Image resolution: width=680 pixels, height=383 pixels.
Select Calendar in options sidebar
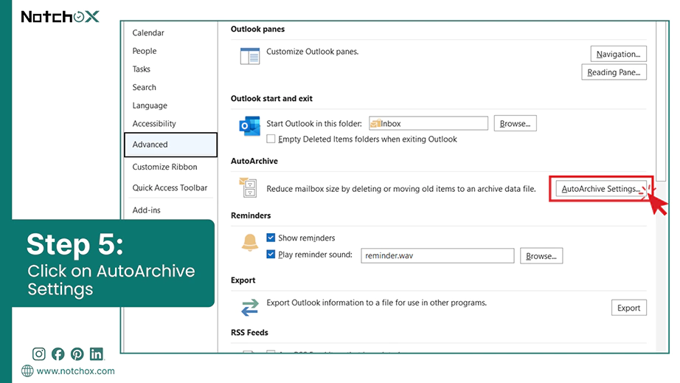148,32
